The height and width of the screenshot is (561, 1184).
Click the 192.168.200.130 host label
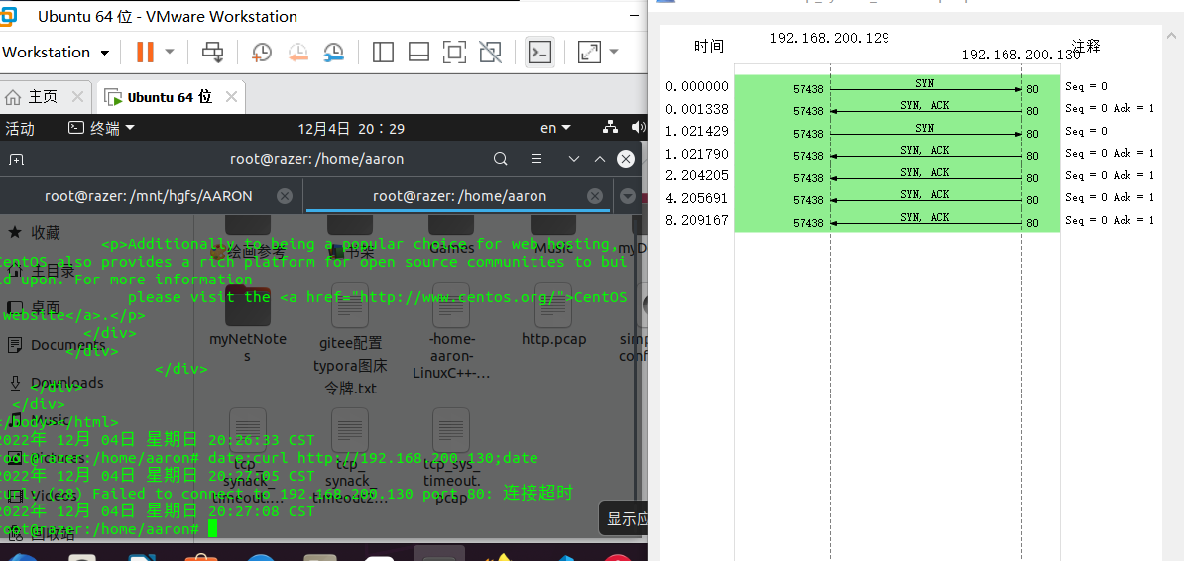(1021, 56)
